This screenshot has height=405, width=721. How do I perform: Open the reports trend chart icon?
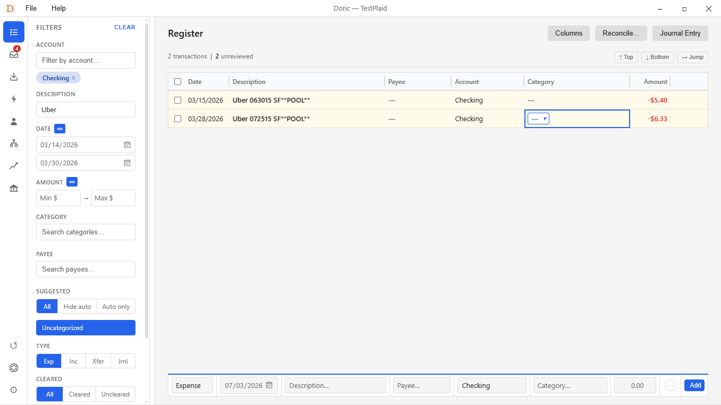point(14,166)
